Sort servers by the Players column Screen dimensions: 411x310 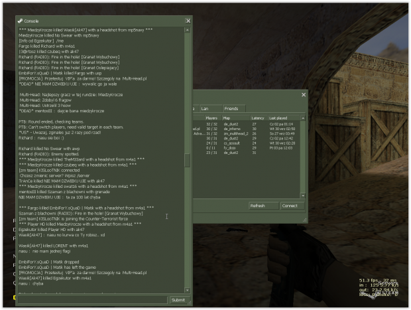[213, 118]
